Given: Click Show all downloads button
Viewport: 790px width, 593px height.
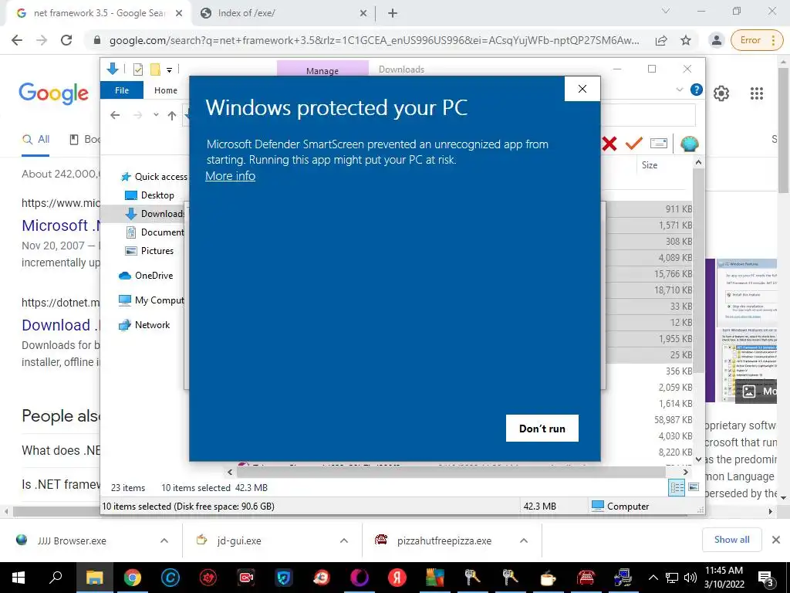Looking at the screenshot, I should (x=731, y=540).
